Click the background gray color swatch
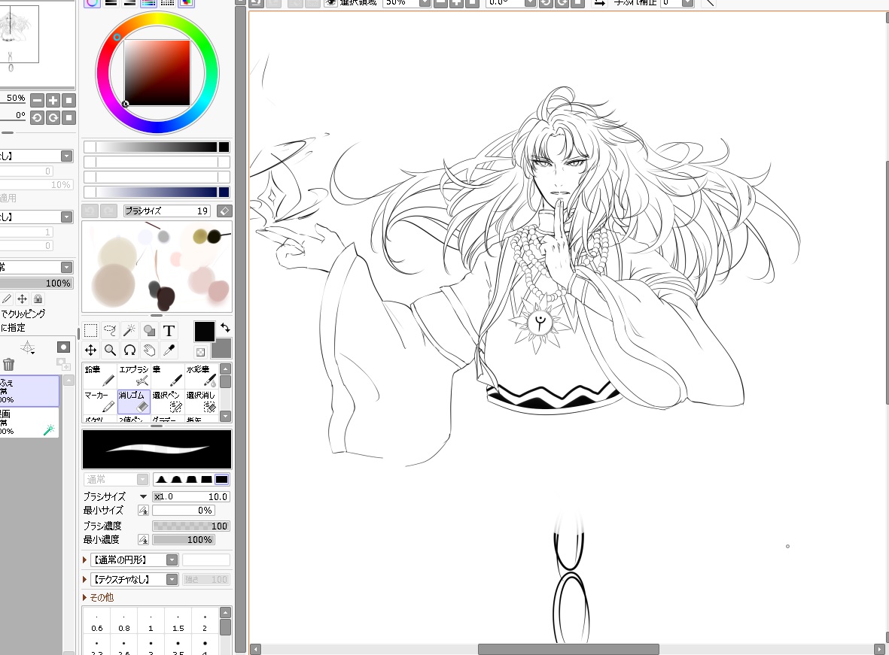 (x=223, y=350)
